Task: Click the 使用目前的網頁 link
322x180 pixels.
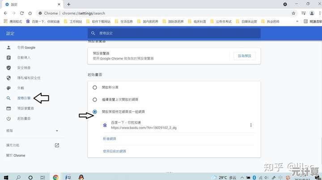Action: [x=114, y=151]
